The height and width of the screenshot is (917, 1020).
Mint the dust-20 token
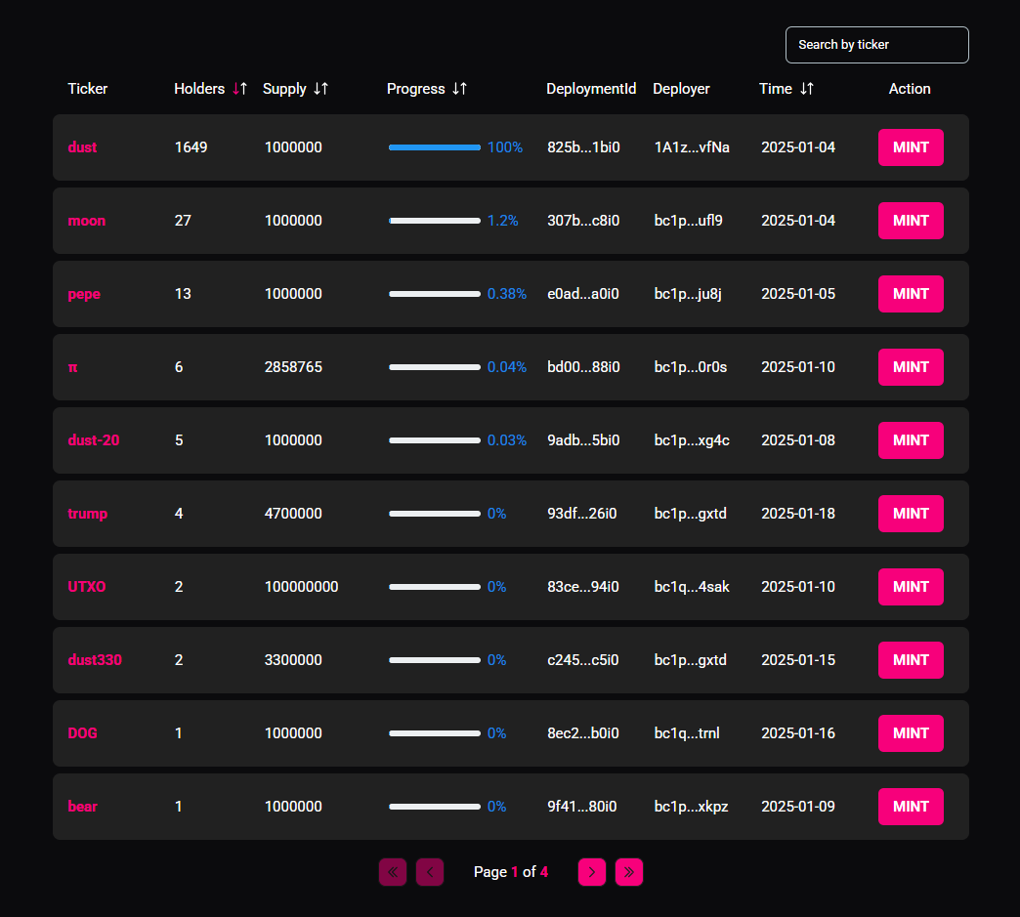(911, 440)
